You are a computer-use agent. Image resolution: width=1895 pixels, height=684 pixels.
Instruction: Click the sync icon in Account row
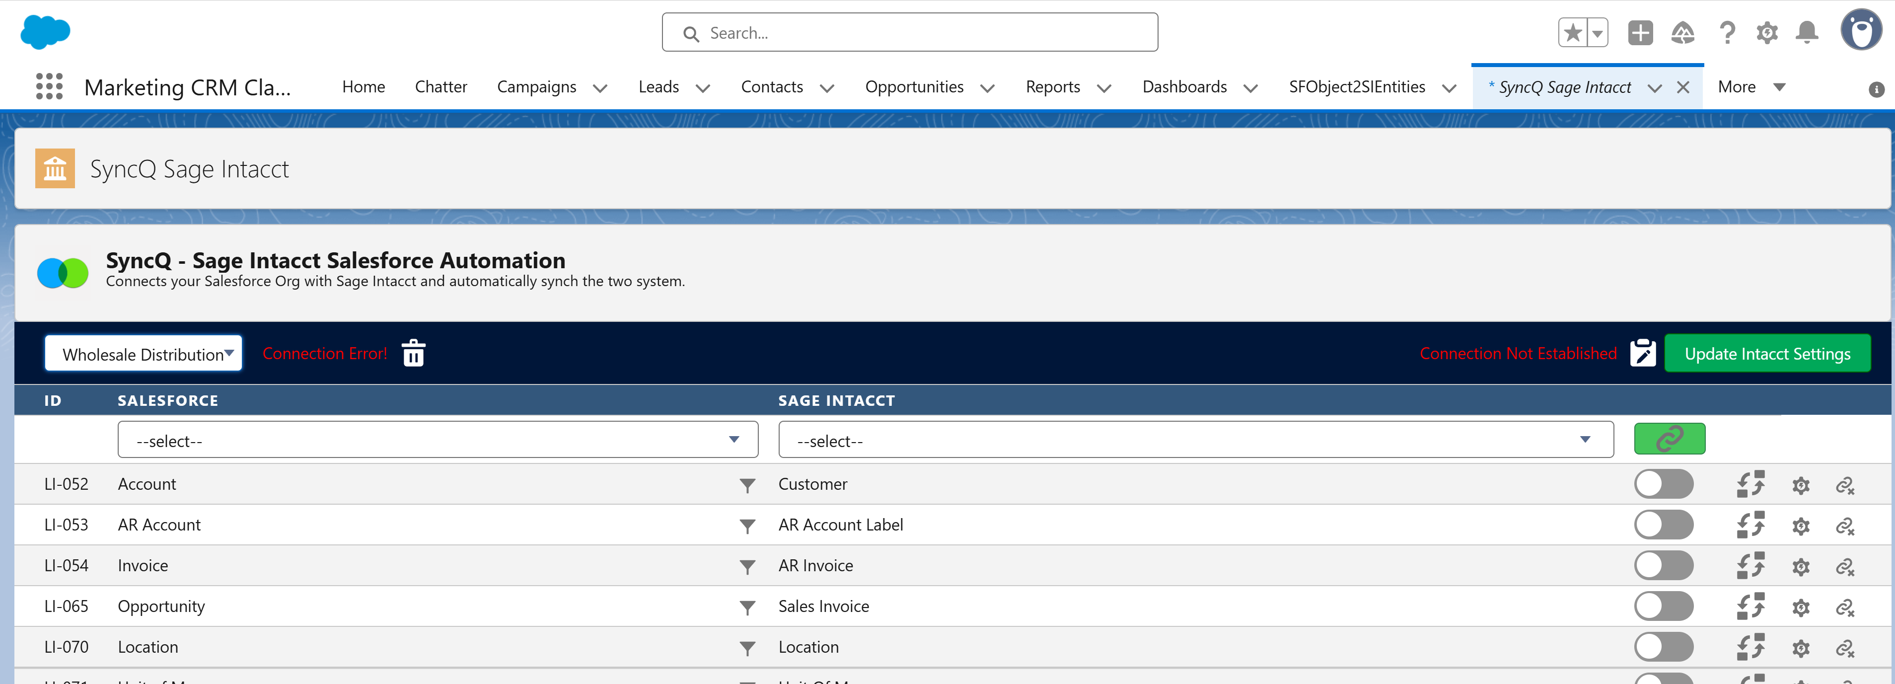[1750, 484]
